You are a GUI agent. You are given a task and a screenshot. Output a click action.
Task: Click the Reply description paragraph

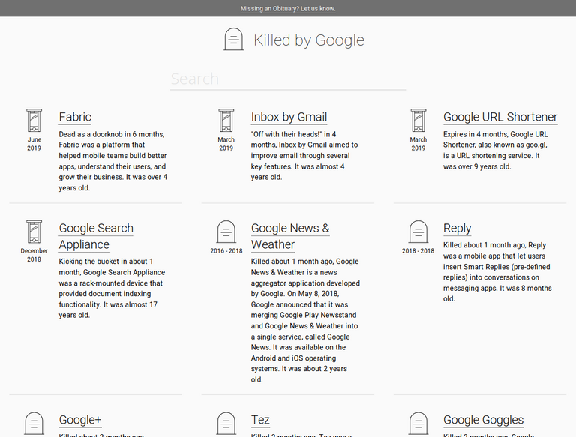click(x=497, y=272)
